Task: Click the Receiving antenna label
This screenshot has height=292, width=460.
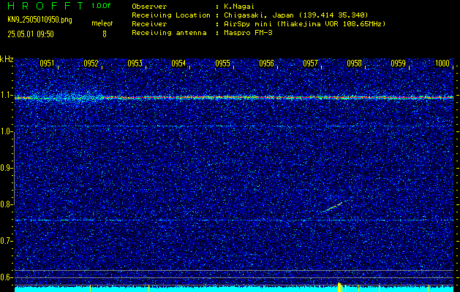Action: point(169,33)
